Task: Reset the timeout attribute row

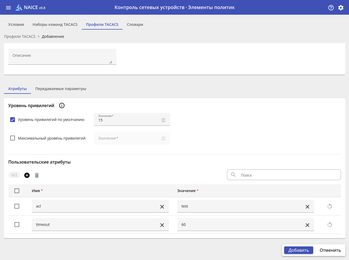Action: 330,225
